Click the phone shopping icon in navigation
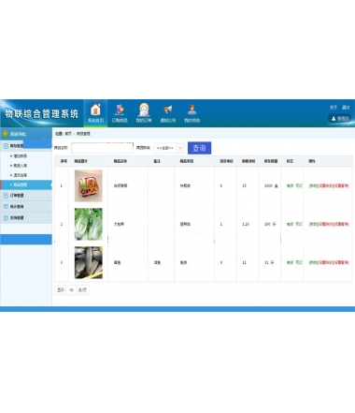Screen dimensions: 355x413 pos(120,110)
